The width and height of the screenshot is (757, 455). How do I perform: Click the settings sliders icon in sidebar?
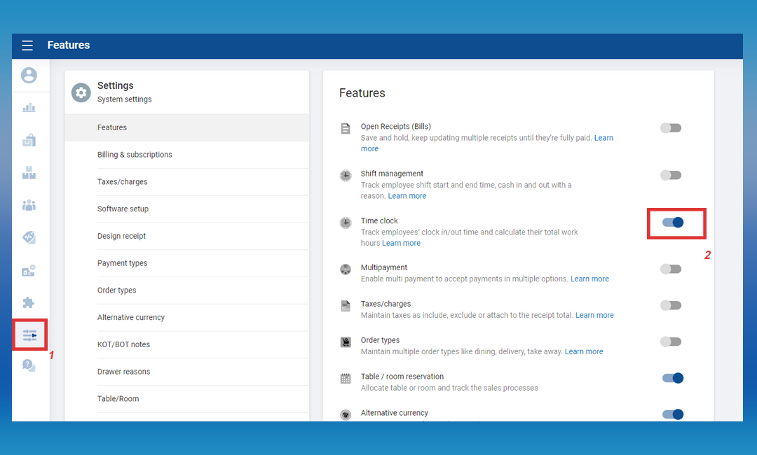coord(29,335)
